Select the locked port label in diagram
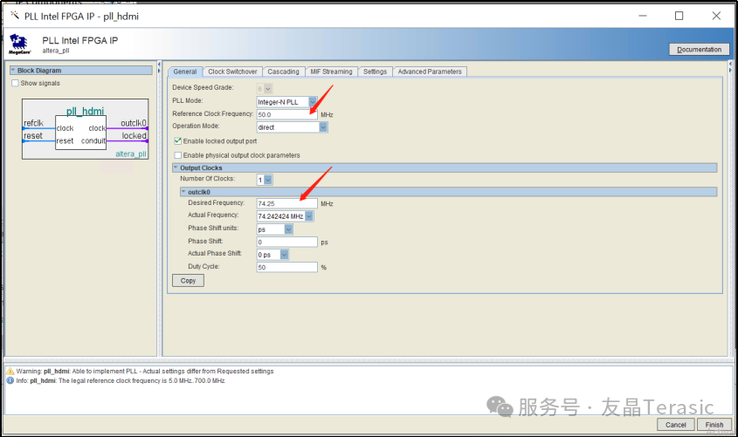The width and height of the screenshot is (738, 437). (134, 136)
